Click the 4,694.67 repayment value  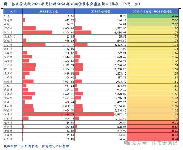(120, 32)
